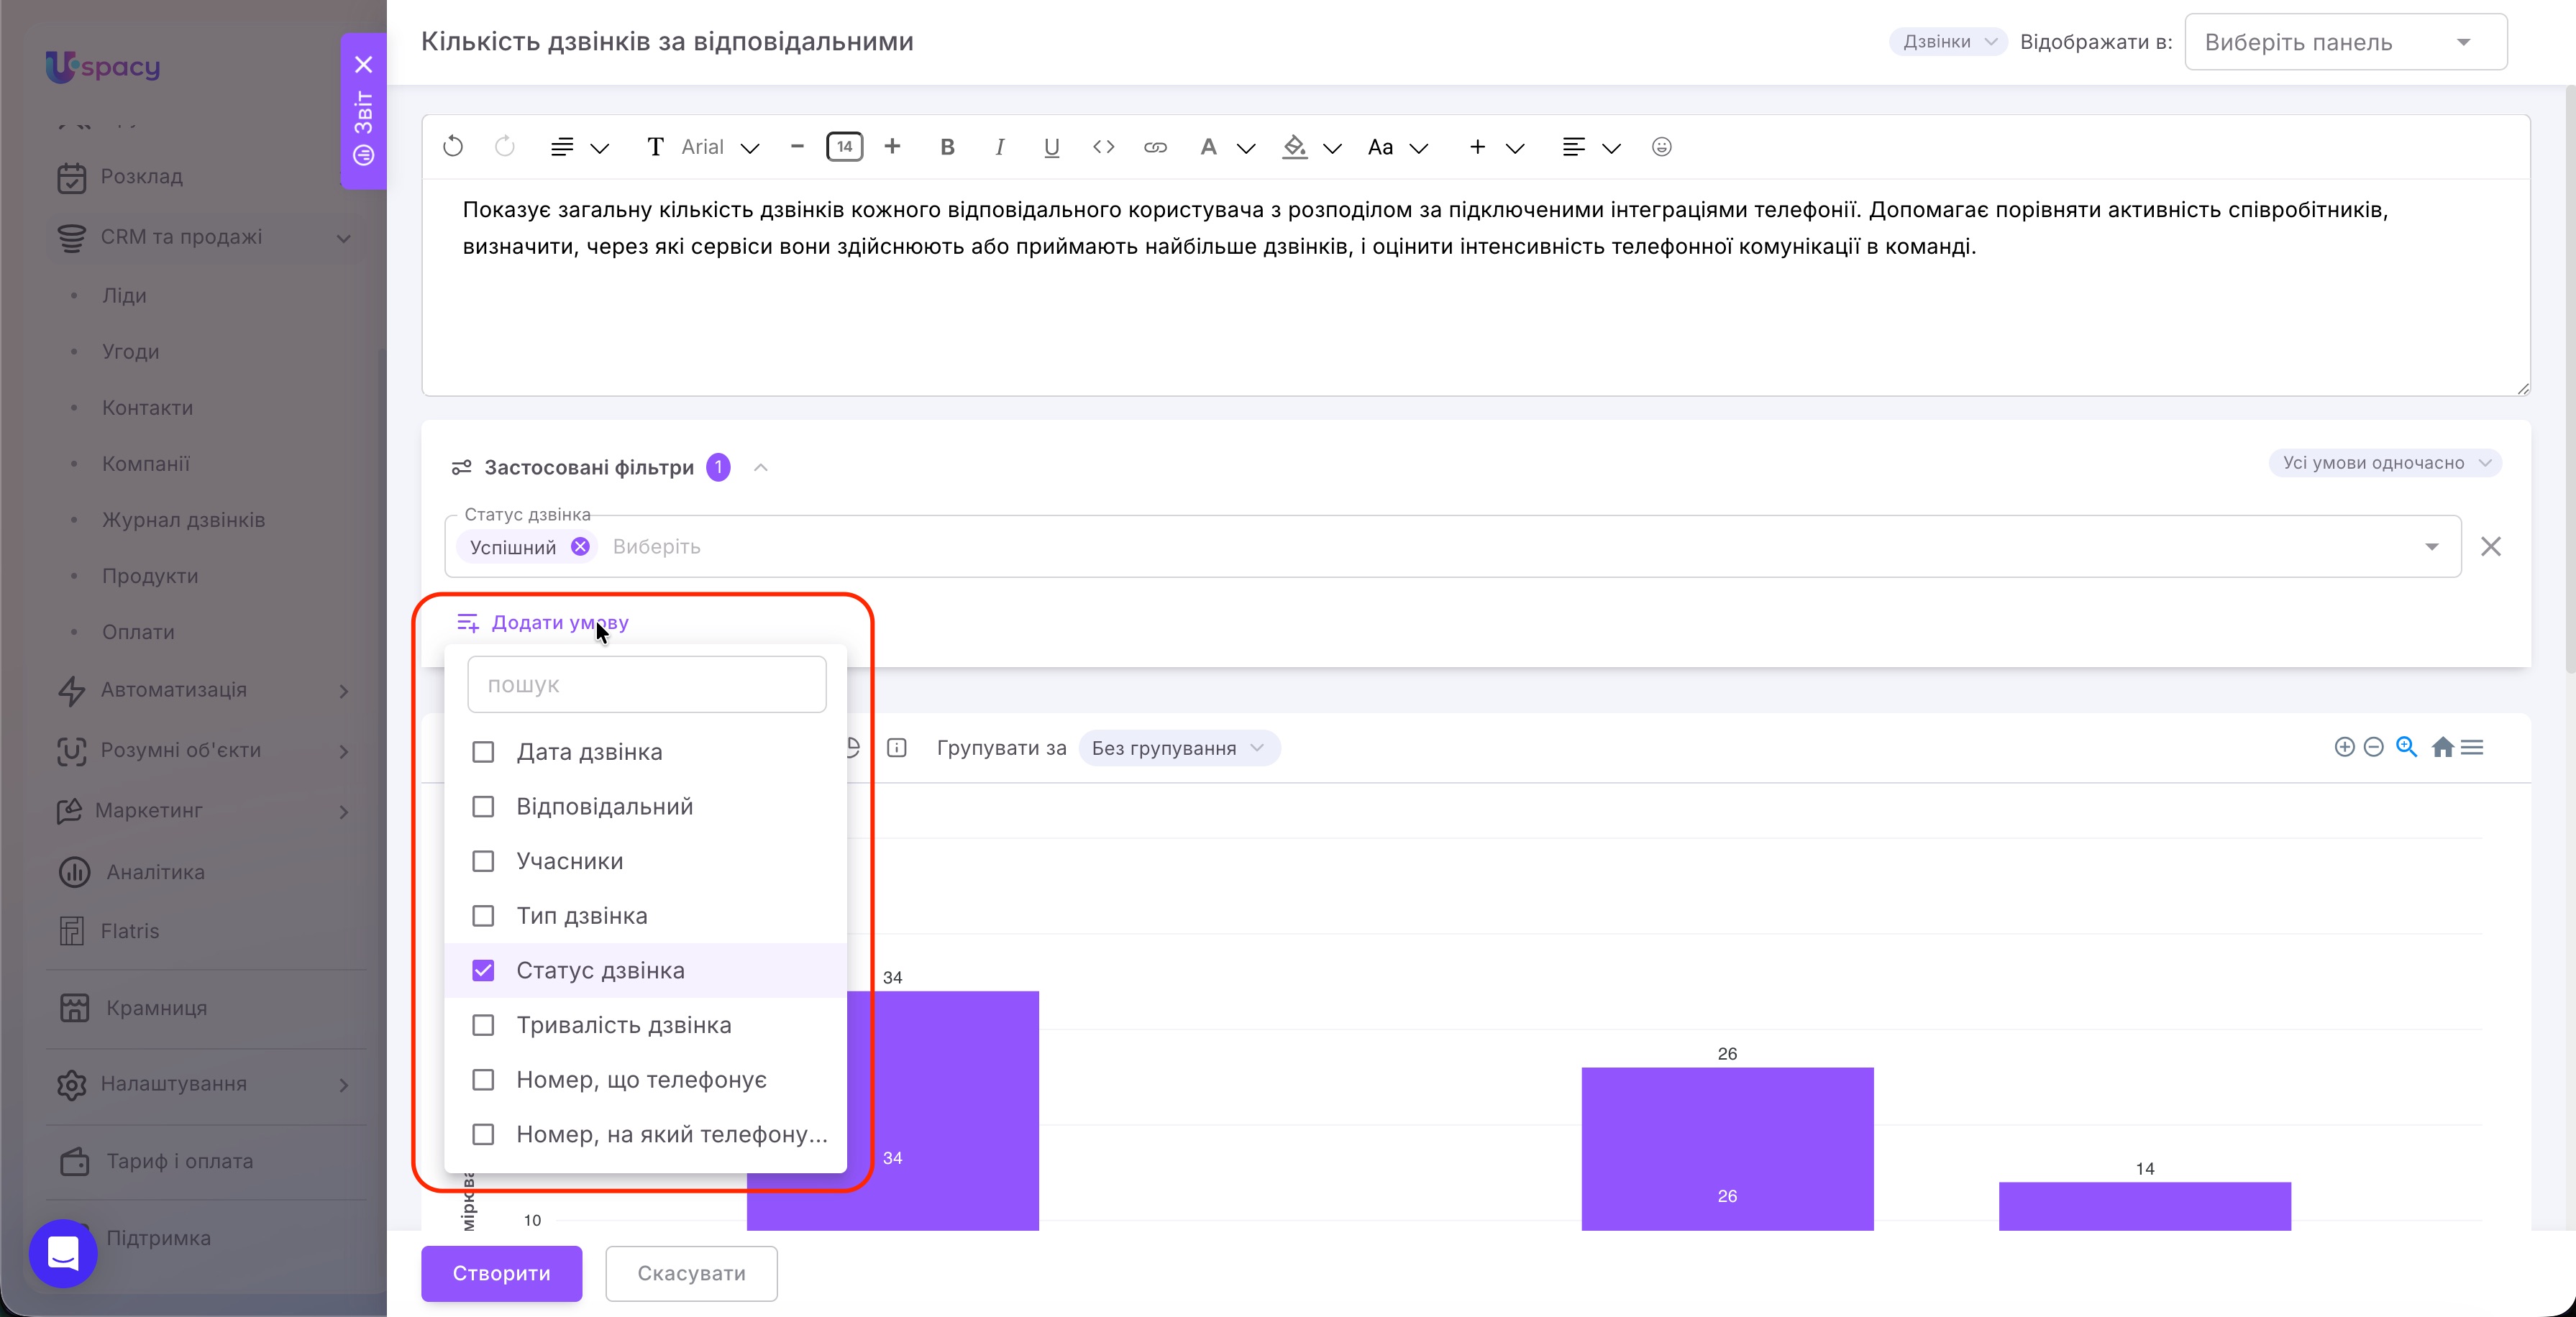Screen dimensions: 2576x1317
Task: Insert a hyperlink with link icon
Action: 1155,147
